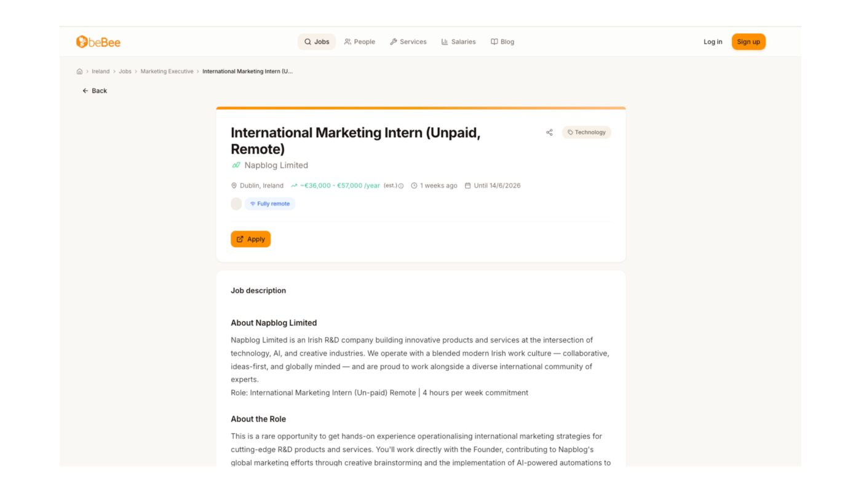Click the location pin icon near Dublin
The width and height of the screenshot is (861, 492).
click(x=234, y=186)
